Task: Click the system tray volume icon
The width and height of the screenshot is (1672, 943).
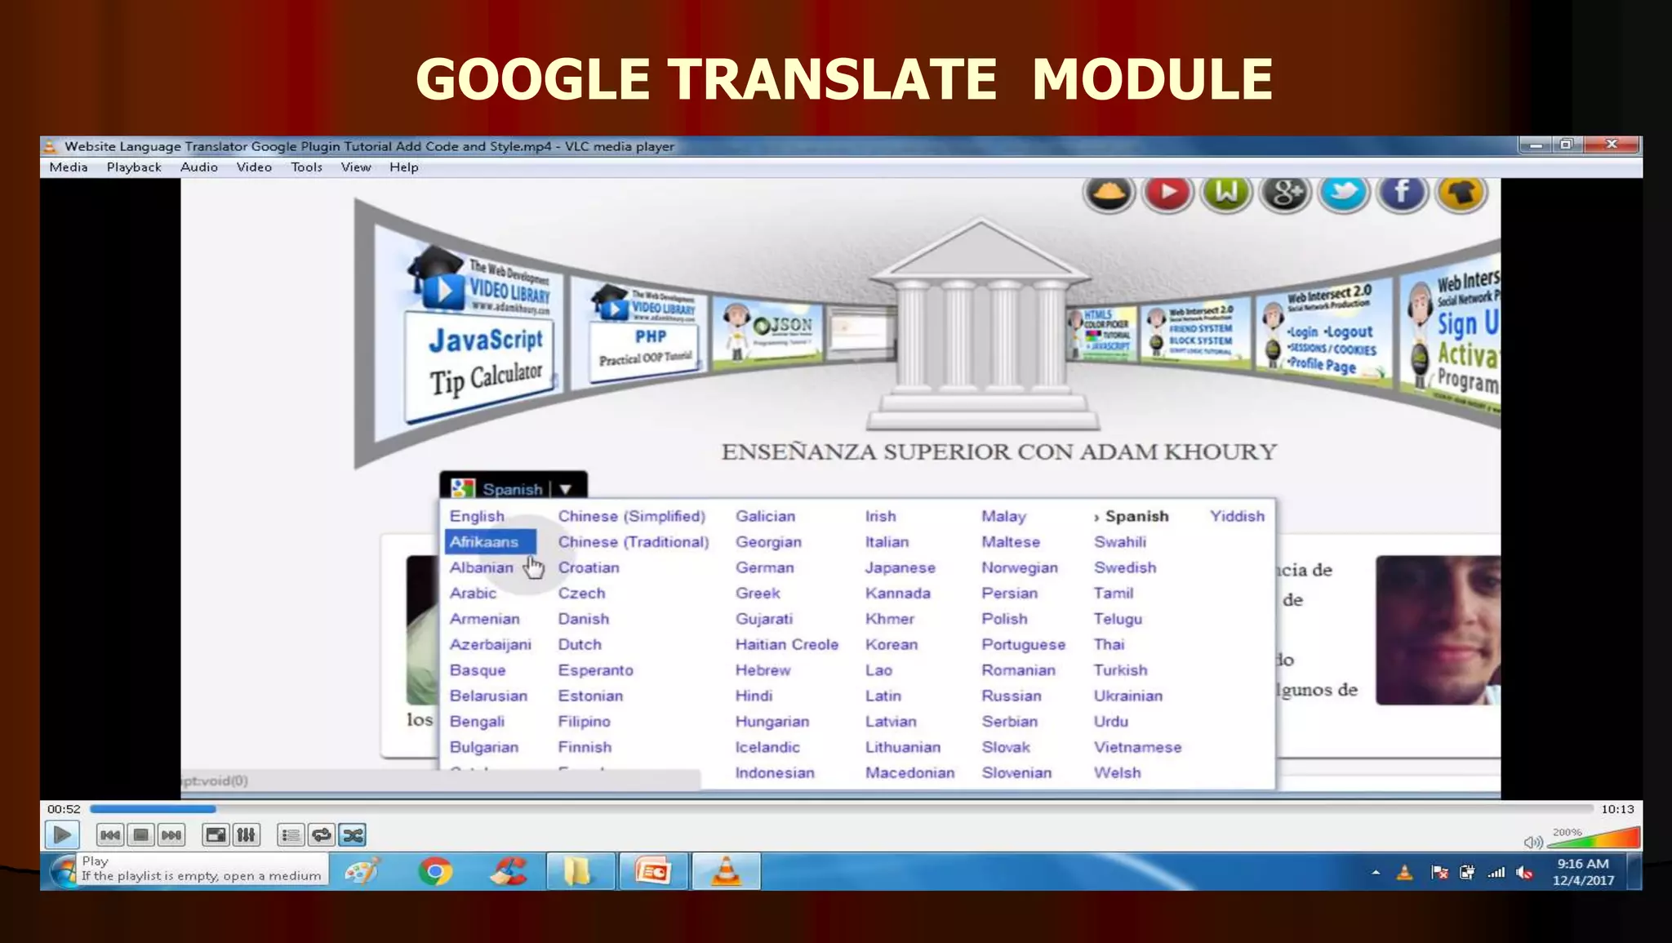Action: [x=1524, y=873]
